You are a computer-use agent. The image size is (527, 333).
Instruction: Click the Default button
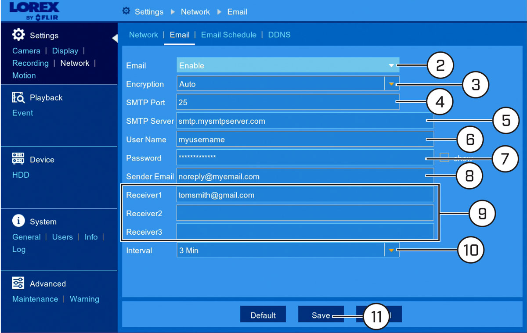263,315
